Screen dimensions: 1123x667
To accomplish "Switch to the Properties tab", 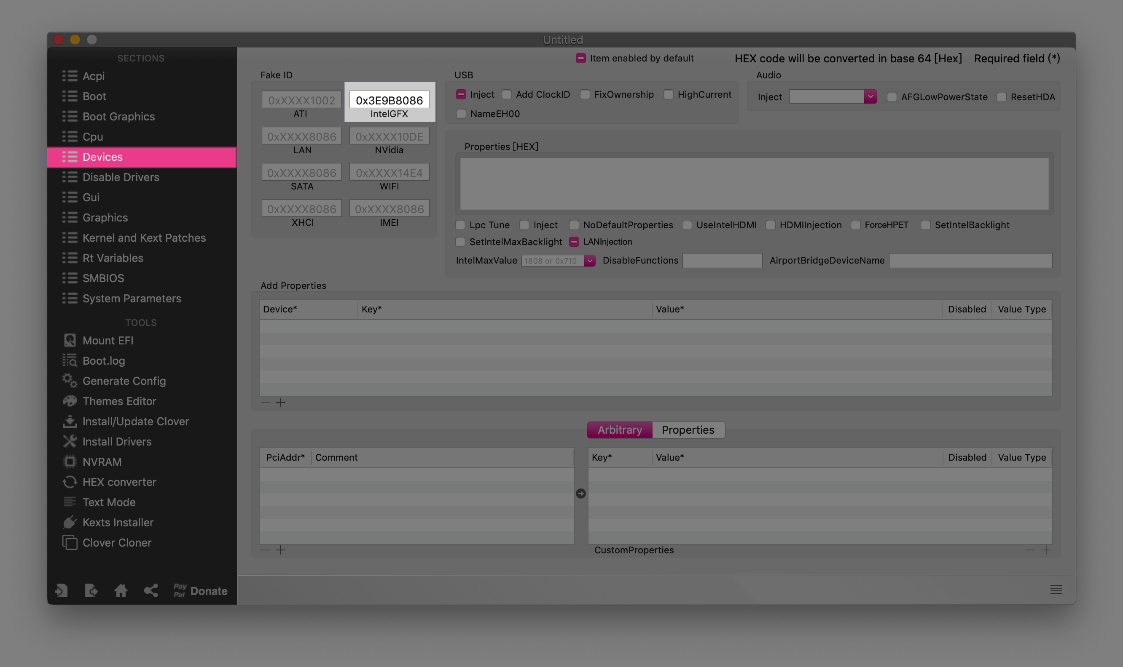I will click(x=688, y=430).
